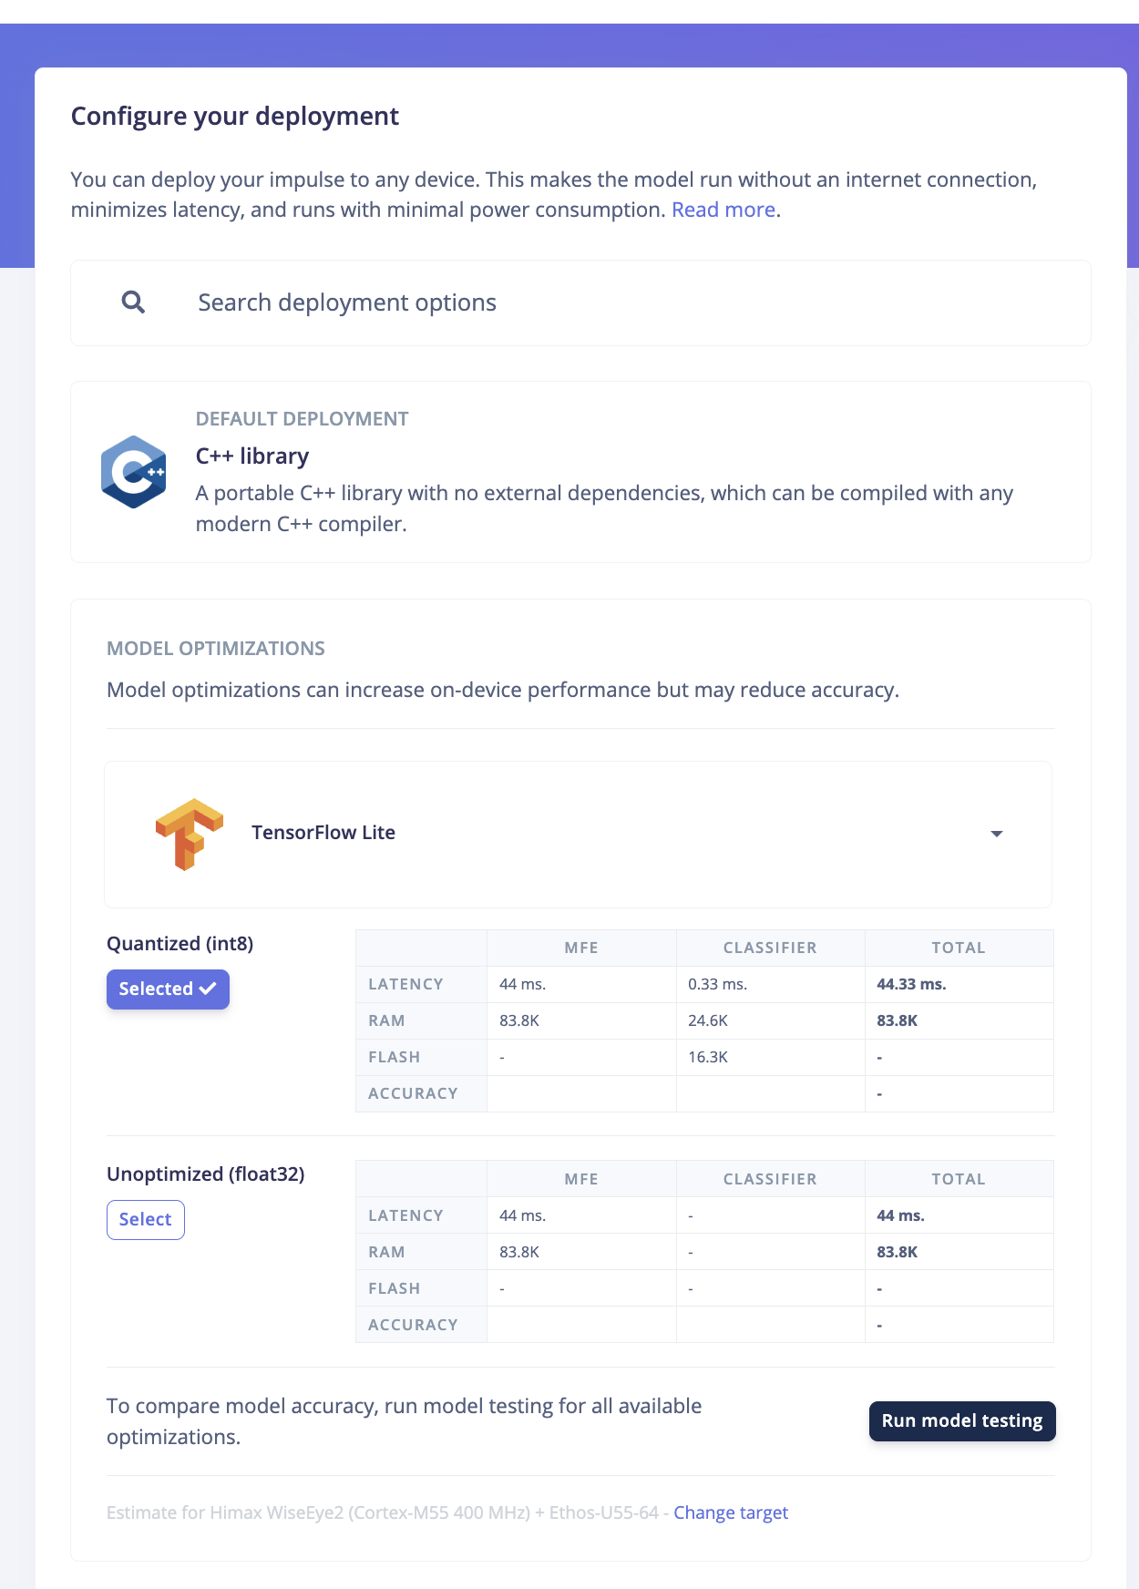This screenshot has width=1139, height=1589.
Task: Toggle the Quantized (int8) Selected button
Action: click(168, 989)
